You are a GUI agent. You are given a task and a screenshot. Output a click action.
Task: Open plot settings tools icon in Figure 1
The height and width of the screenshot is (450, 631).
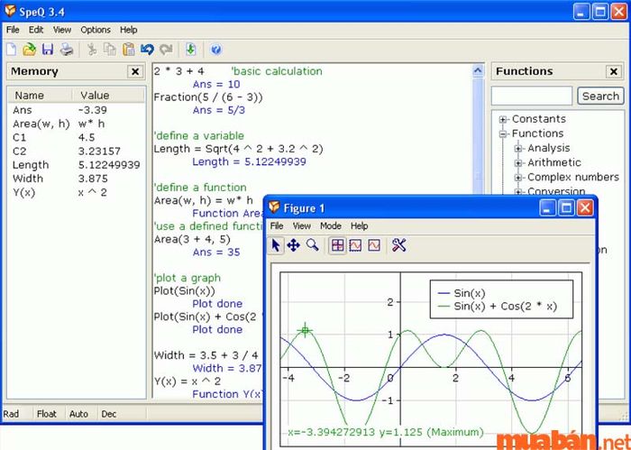coord(398,244)
